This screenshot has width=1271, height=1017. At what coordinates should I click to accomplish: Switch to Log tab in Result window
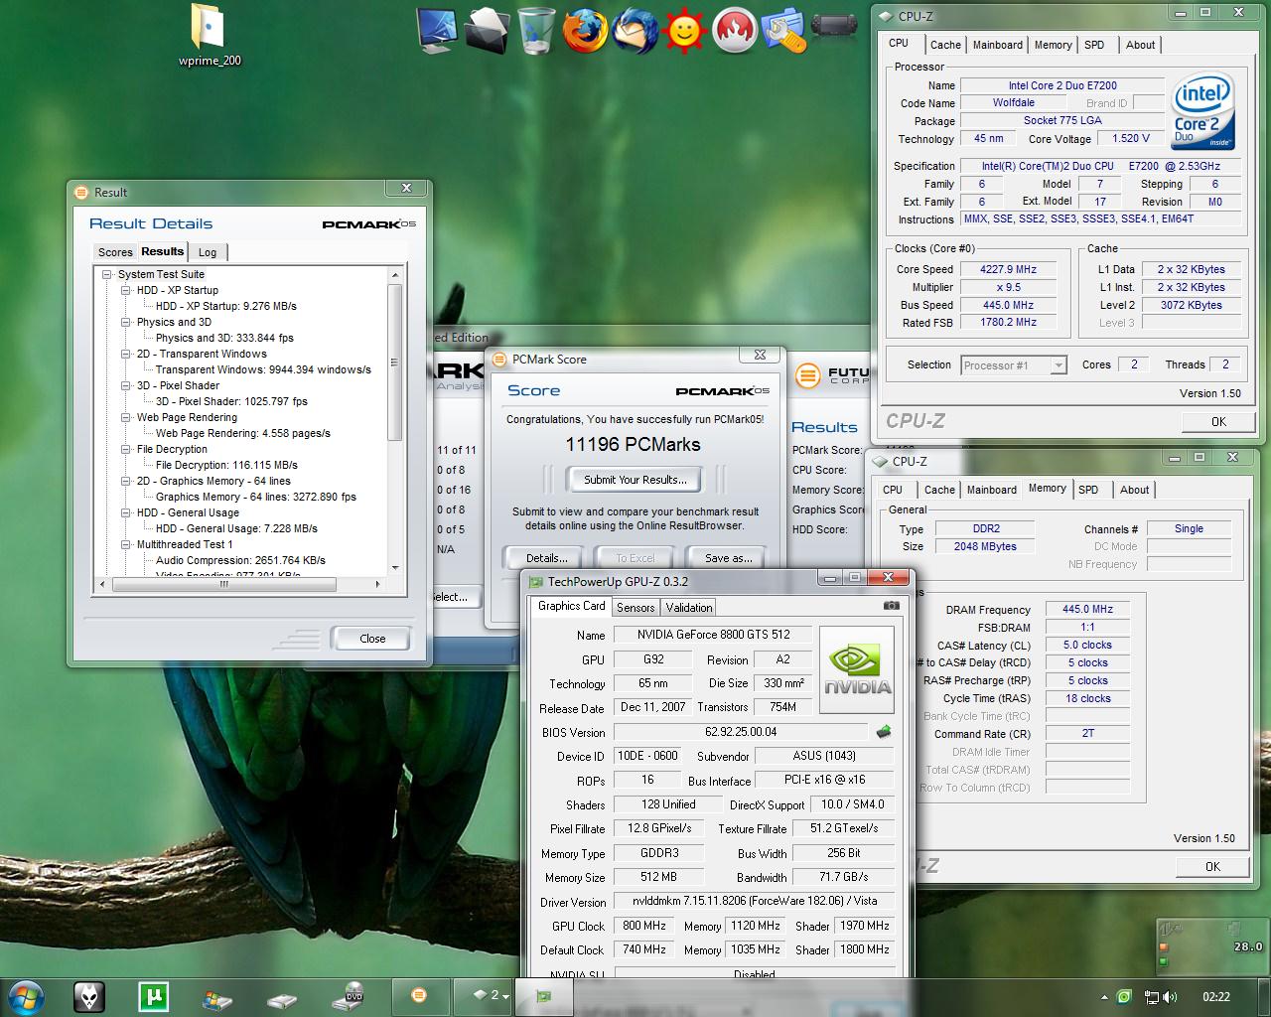208,252
